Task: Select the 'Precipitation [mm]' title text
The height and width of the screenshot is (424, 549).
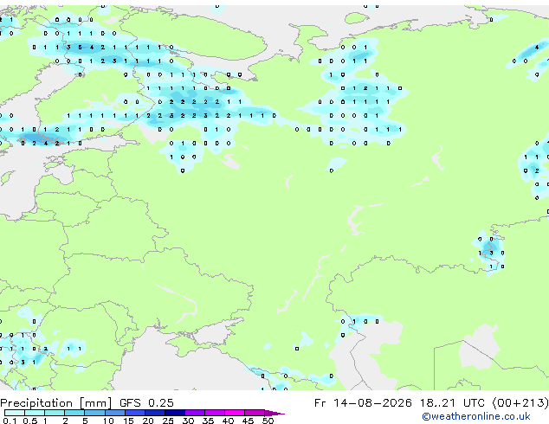Action: tap(55, 403)
